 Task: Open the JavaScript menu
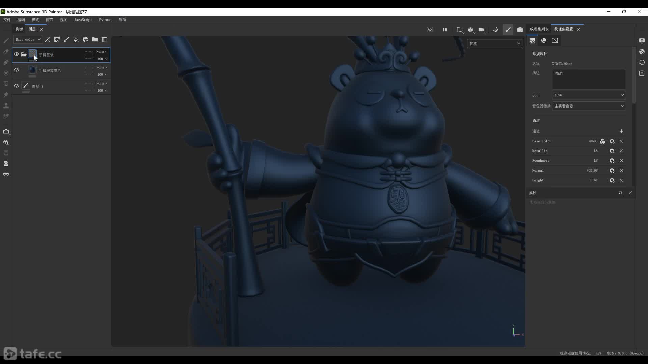83,20
